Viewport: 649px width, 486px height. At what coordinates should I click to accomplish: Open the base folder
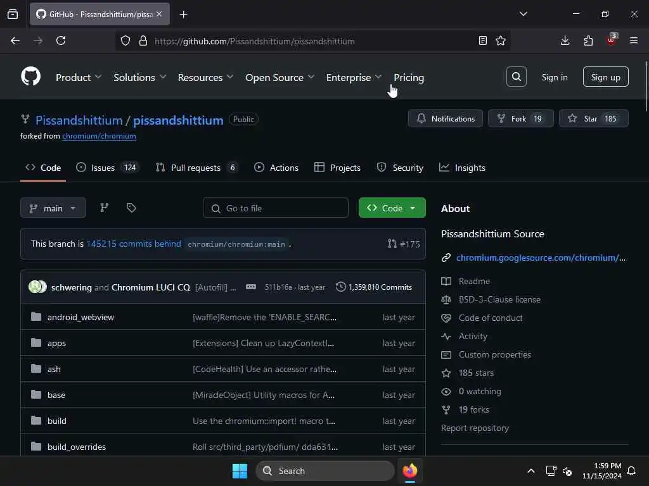pyautogui.click(x=56, y=395)
